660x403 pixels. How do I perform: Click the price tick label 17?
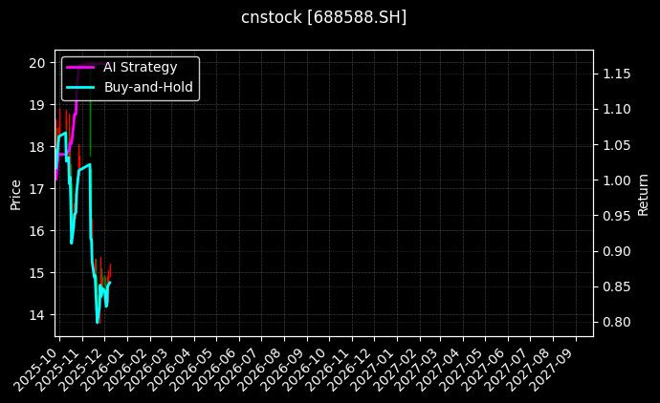[x=37, y=189]
